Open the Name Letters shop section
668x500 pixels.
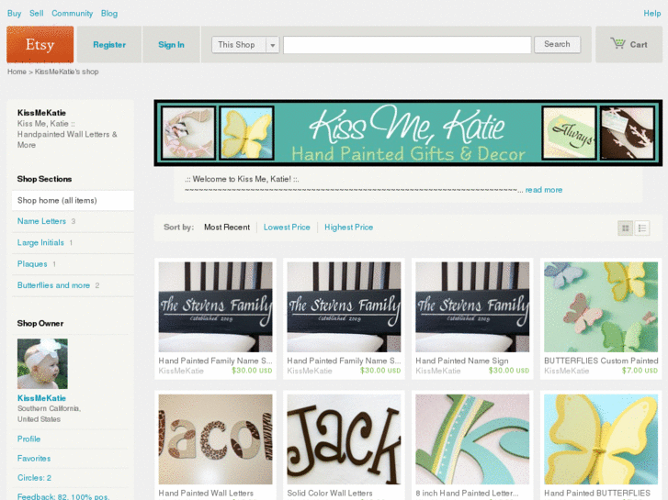[41, 221]
